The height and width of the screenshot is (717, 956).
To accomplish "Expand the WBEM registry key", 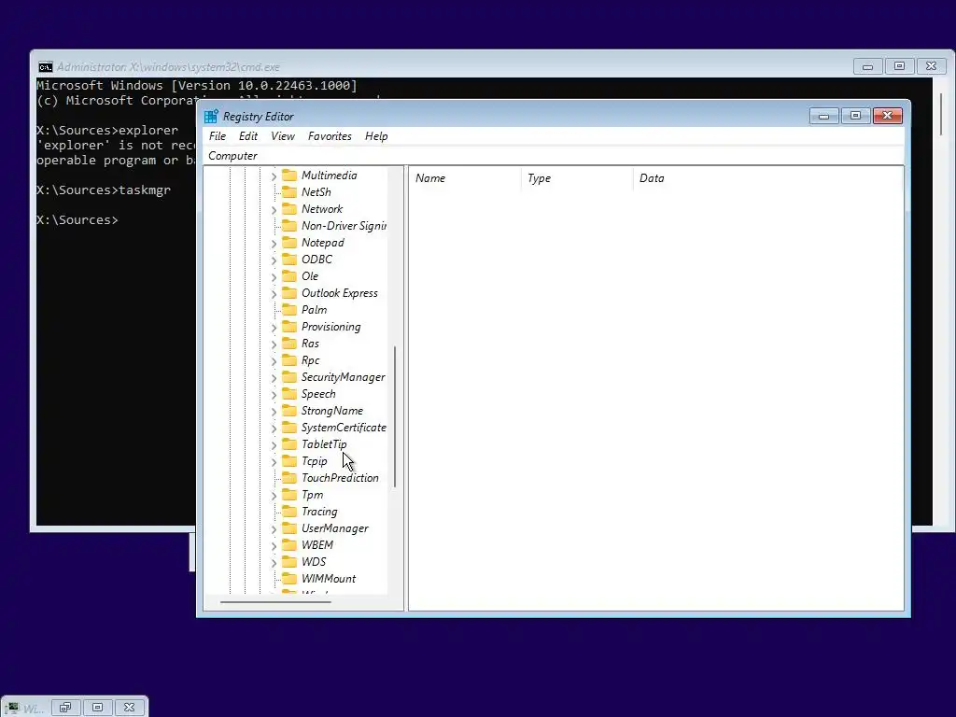I will 274,546.
